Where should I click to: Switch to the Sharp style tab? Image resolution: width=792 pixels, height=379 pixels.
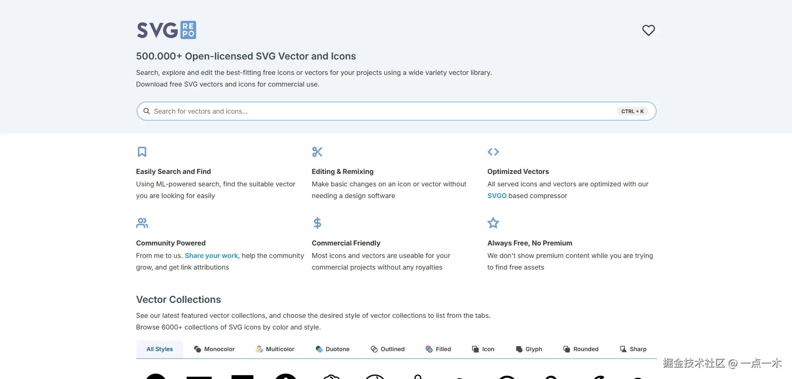click(633, 349)
